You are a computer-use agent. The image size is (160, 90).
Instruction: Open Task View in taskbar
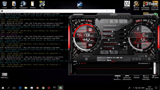coord(14,88)
